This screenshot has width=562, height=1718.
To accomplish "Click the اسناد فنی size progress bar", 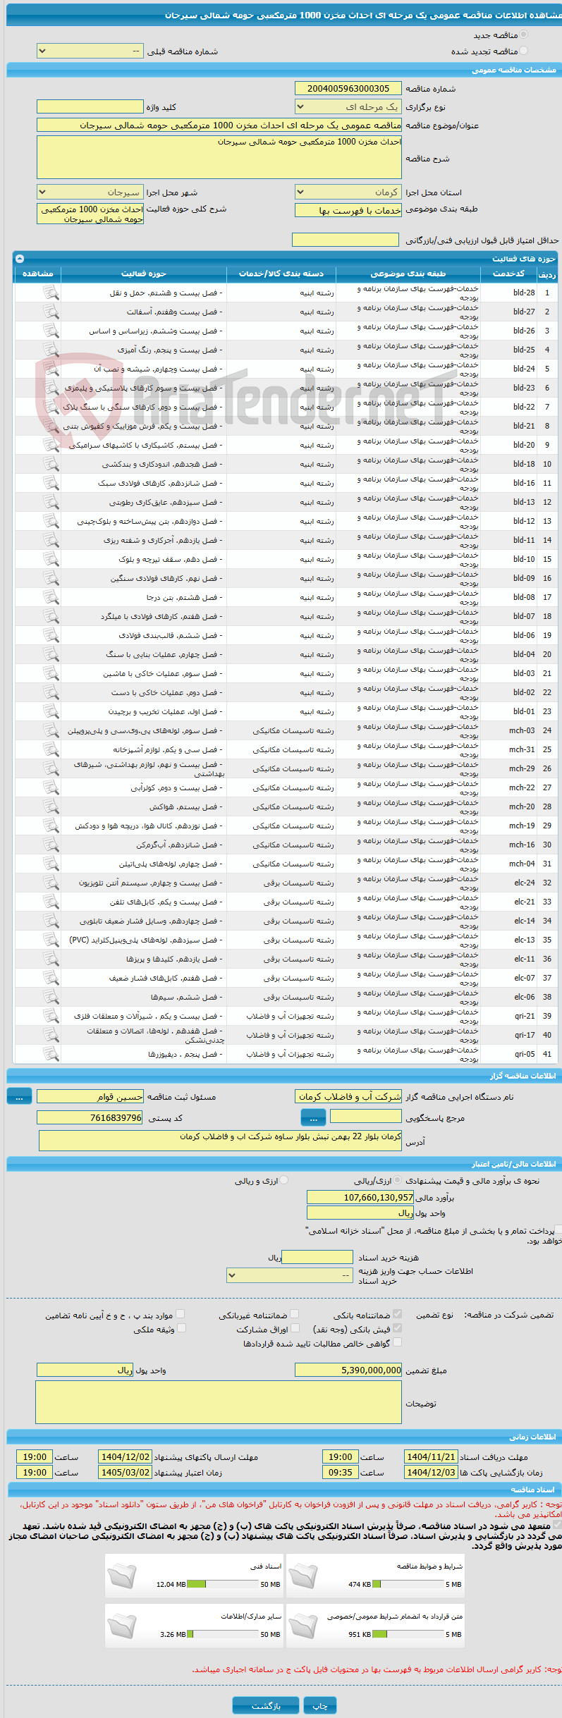I will point(224,1584).
